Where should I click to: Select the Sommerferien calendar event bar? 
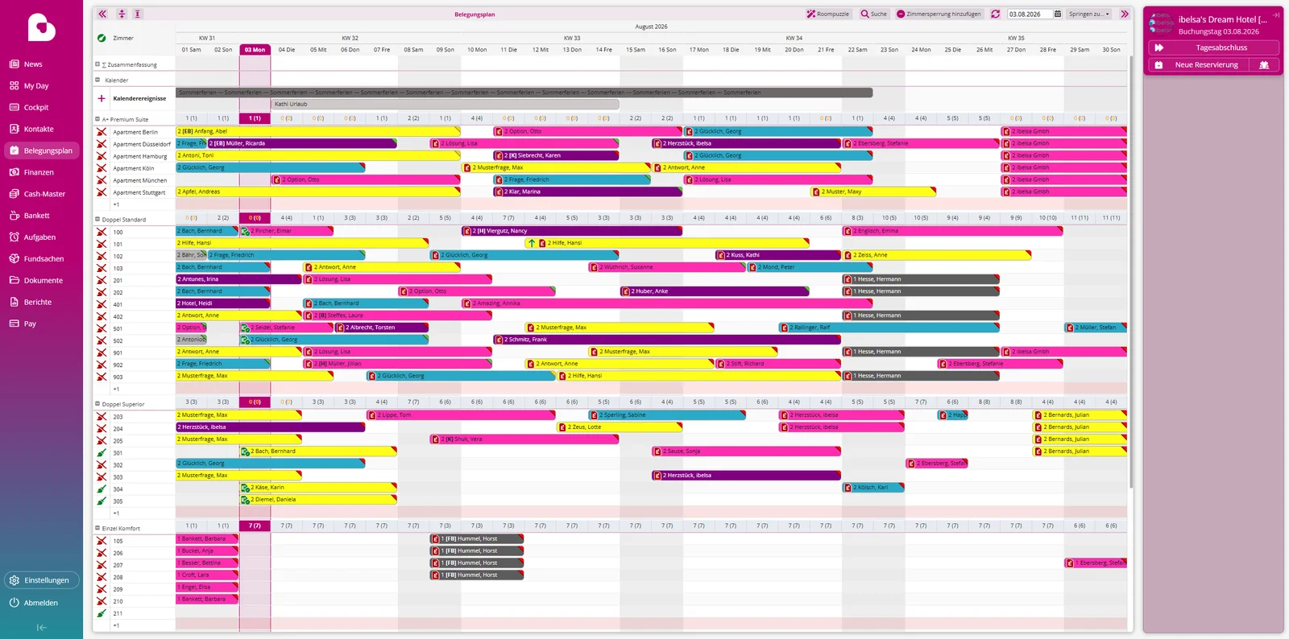tap(524, 93)
